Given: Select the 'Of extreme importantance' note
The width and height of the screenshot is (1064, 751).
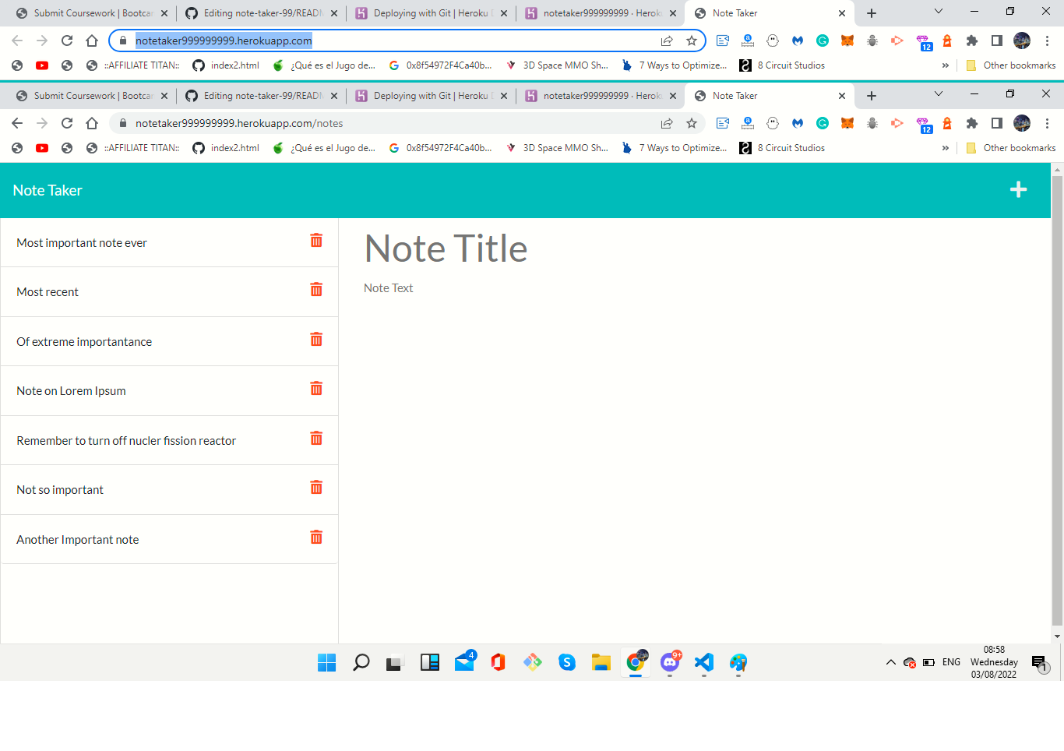Looking at the screenshot, I should [x=84, y=342].
